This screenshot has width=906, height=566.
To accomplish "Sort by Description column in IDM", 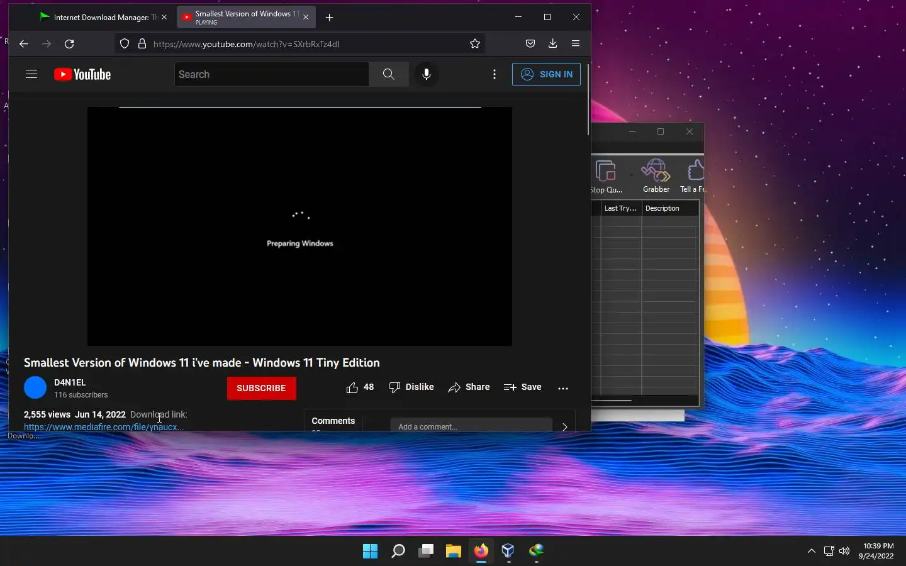I will 670,208.
